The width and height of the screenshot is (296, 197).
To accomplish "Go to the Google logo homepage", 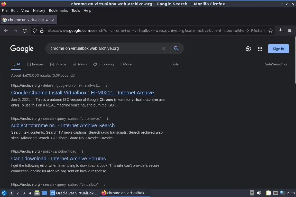I will [x=22, y=49].
